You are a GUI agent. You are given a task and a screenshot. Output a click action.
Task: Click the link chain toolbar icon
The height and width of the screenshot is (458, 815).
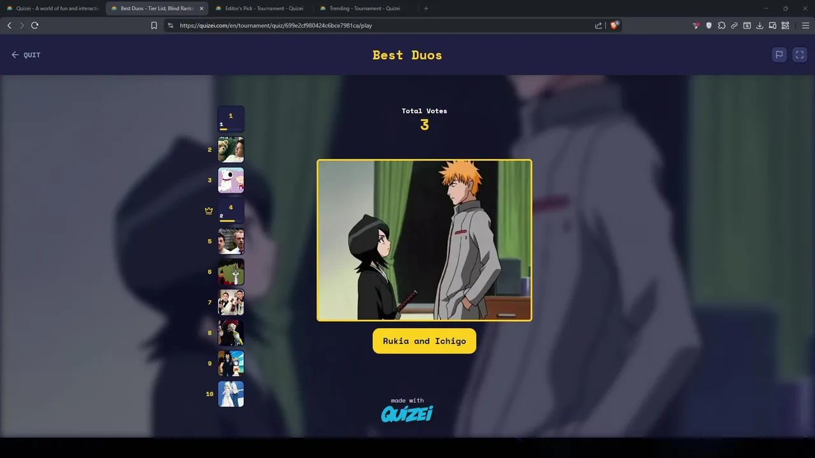734,25
